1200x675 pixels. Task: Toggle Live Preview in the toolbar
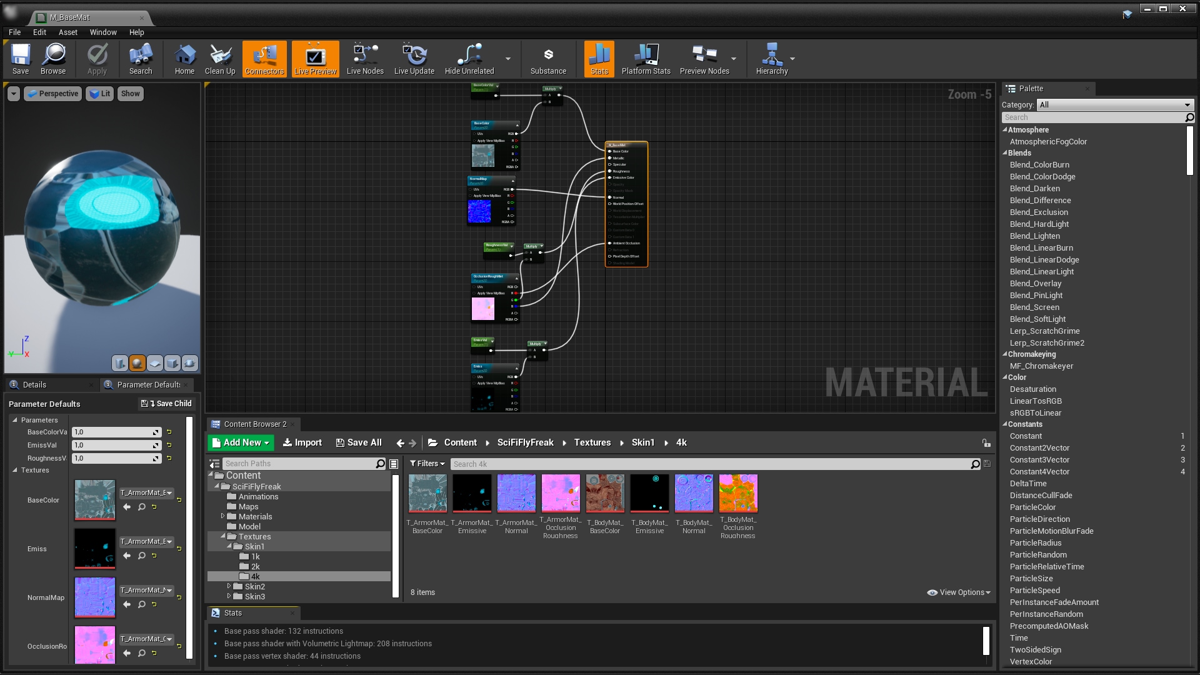(315, 59)
